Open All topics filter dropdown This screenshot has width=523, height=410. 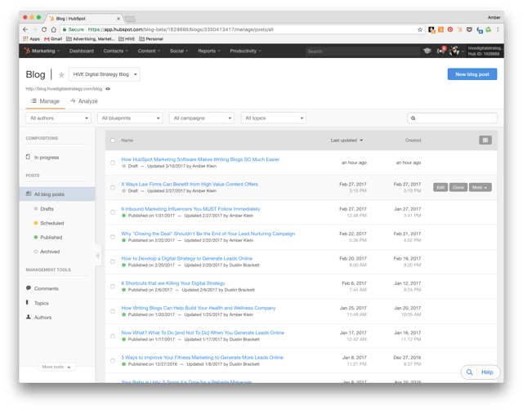click(274, 118)
